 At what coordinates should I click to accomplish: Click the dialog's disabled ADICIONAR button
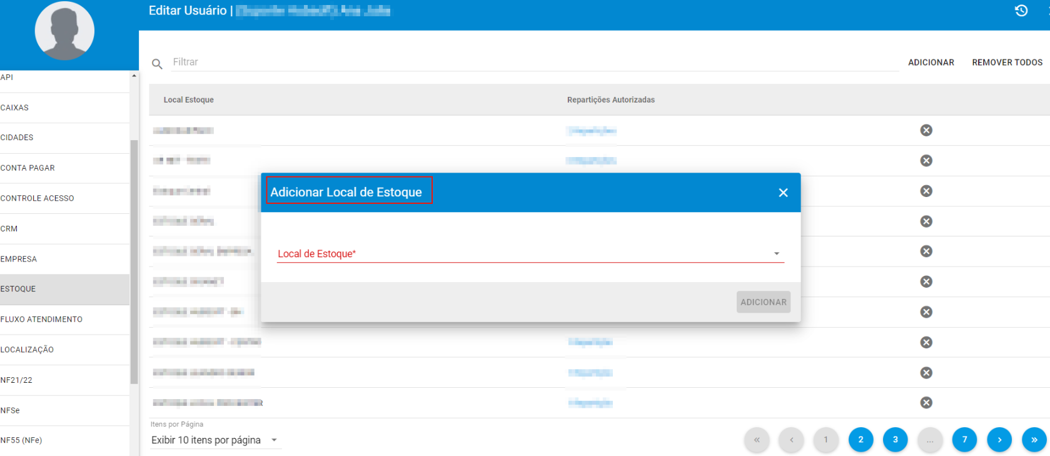click(764, 302)
